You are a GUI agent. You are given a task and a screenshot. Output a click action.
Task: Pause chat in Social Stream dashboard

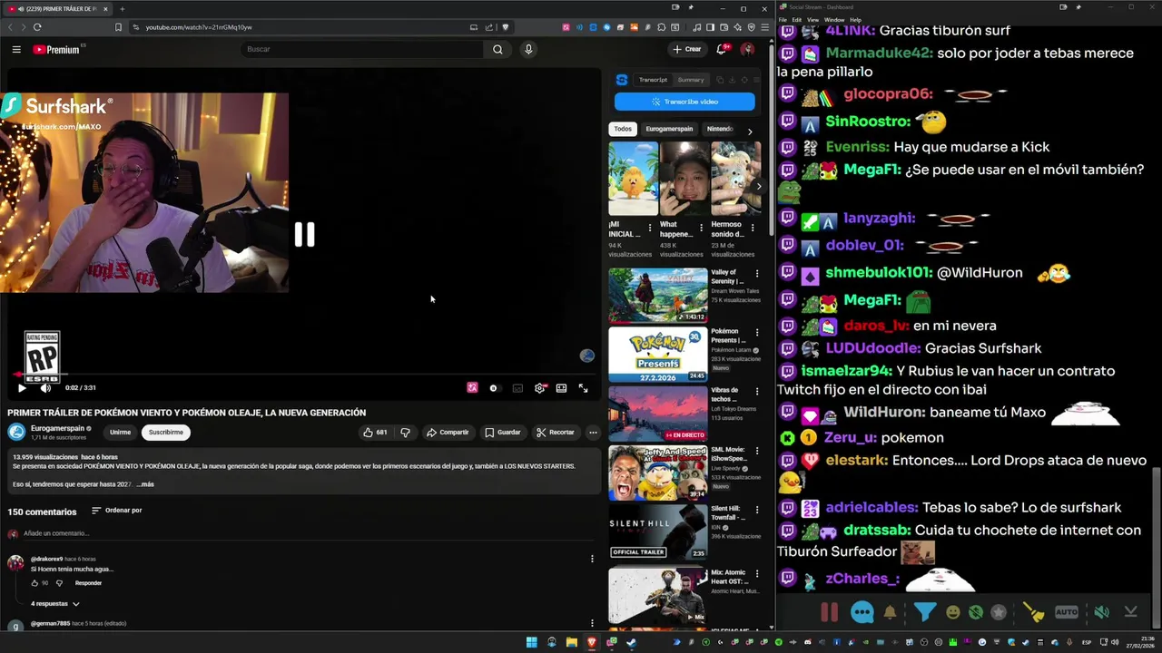[x=829, y=612]
